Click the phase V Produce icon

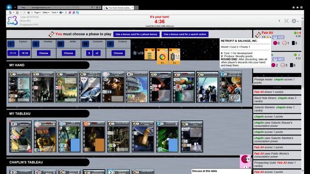(110, 43)
